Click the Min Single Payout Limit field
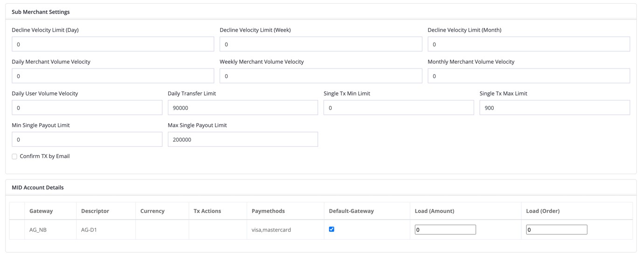This screenshot has width=642, height=255. [x=87, y=139]
